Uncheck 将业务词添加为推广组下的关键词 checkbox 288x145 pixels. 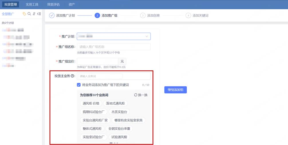tap(79, 85)
